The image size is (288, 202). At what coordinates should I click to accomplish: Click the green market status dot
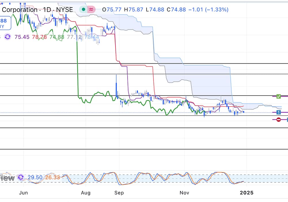pyautogui.click(x=83, y=10)
